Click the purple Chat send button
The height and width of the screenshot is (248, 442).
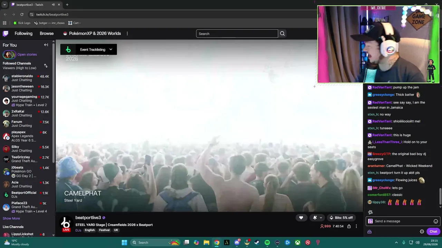[433, 231]
